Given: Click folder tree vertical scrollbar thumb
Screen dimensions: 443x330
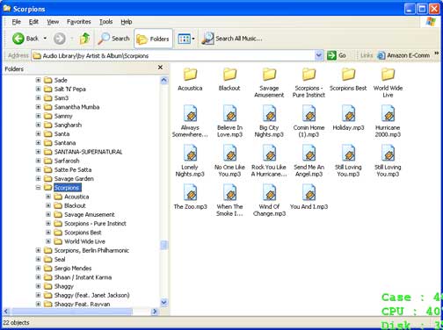Looking at the screenshot, I should pos(164,245).
